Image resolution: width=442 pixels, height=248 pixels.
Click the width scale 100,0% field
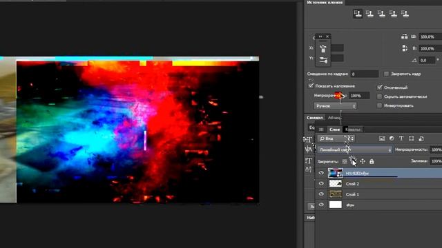click(x=430, y=37)
